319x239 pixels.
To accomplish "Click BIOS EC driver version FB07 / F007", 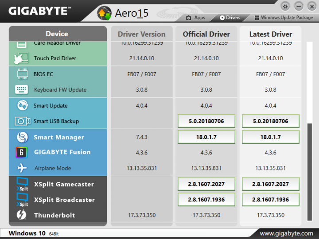I will 142,74.
